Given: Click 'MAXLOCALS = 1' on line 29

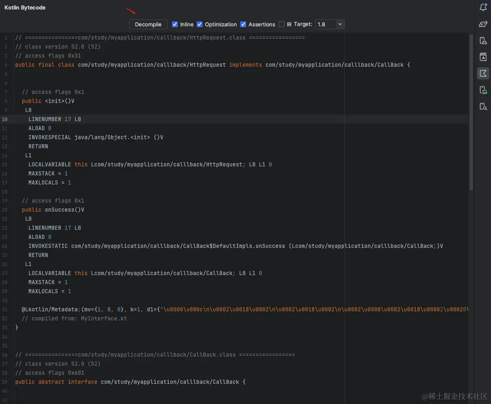Looking at the screenshot, I should click(x=50, y=292).
